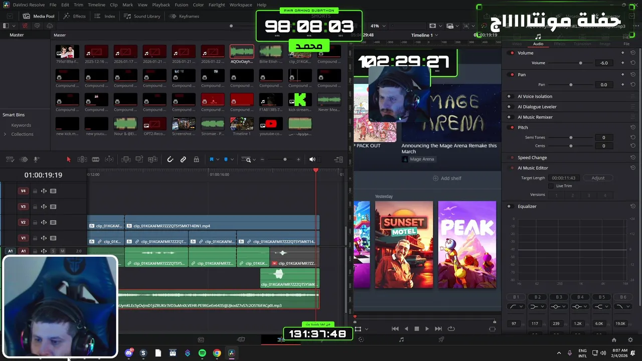Open the Effects panel tab
642x361 pixels.
pos(74,16)
